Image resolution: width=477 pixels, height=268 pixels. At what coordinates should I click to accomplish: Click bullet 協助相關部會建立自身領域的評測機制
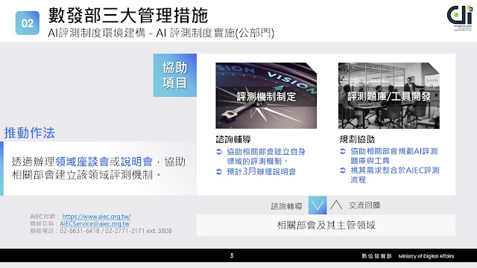click(x=266, y=156)
